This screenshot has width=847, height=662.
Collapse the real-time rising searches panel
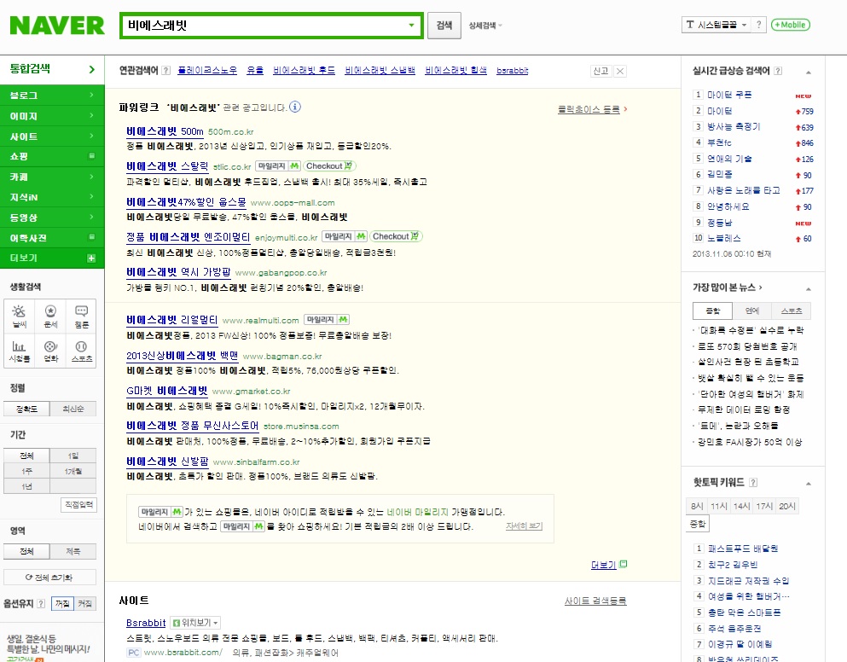click(809, 72)
